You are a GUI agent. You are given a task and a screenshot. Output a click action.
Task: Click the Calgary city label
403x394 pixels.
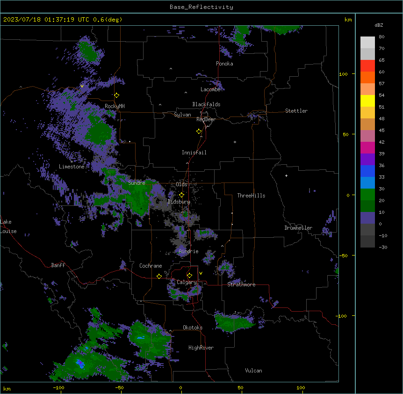coord(187,282)
